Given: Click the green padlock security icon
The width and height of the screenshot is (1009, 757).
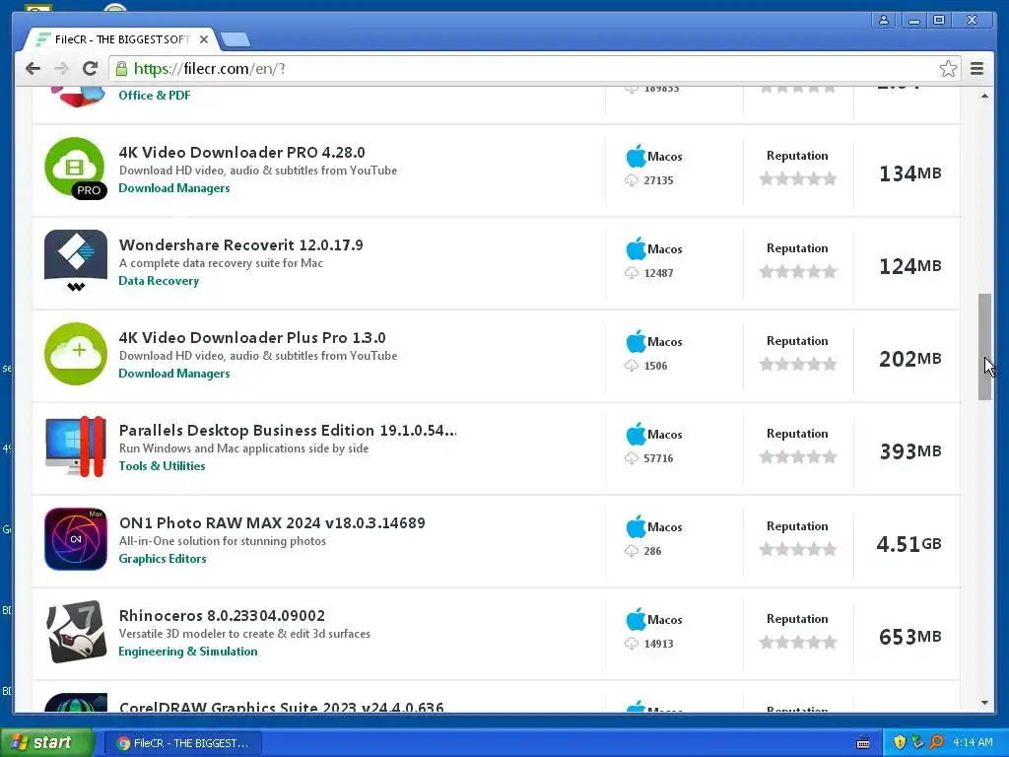Looking at the screenshot, I should [121, 69].
